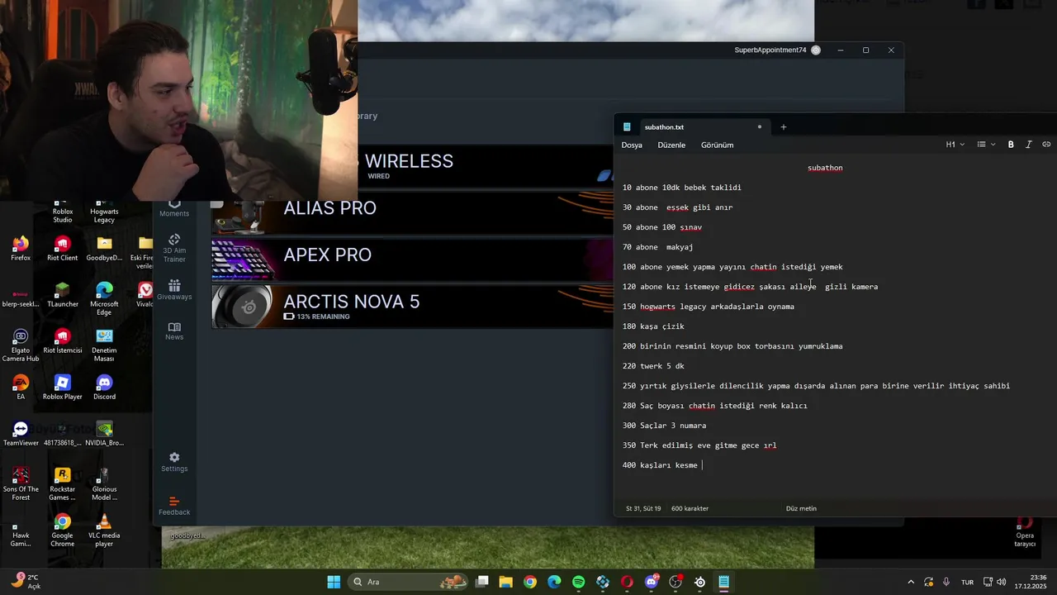Open File Explorer from the taskbar

(505, 582)
